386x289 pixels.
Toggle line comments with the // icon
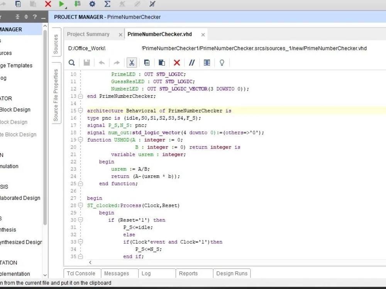192,63
